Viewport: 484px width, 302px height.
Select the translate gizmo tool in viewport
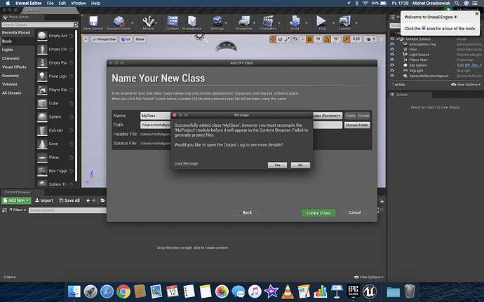273,39
